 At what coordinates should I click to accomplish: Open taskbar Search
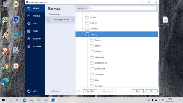(10, 100)
